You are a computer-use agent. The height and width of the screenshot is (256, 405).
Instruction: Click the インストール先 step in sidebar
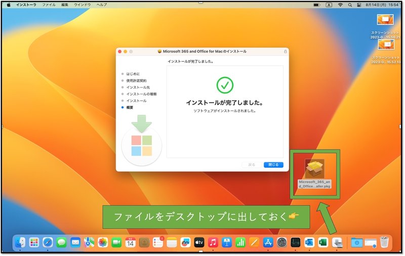138,88
